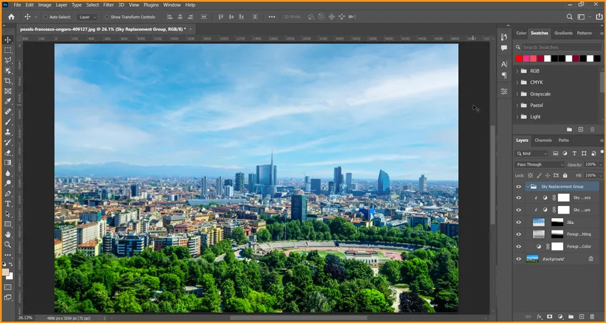Expand the Pastel swatch folder
This screenshot has height=323, width=606.
point(518,105)
